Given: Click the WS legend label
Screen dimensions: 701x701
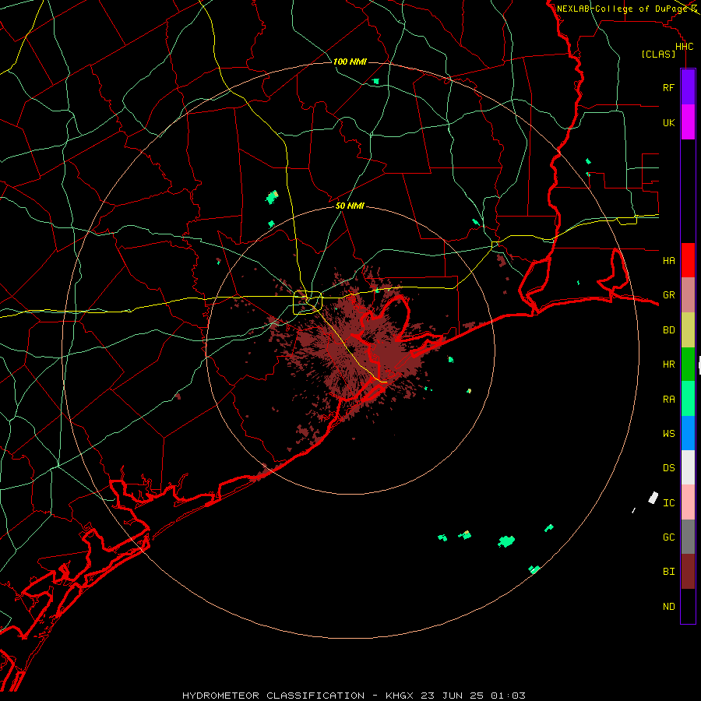Looking at the screenshot, I should tap(668, 434).
